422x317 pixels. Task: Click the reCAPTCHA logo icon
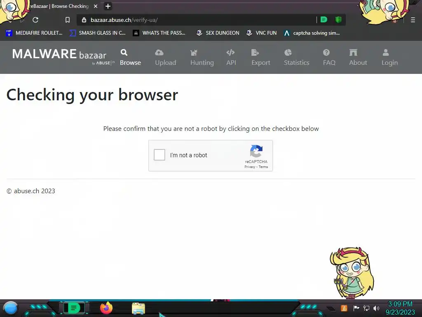pos(256,151)
